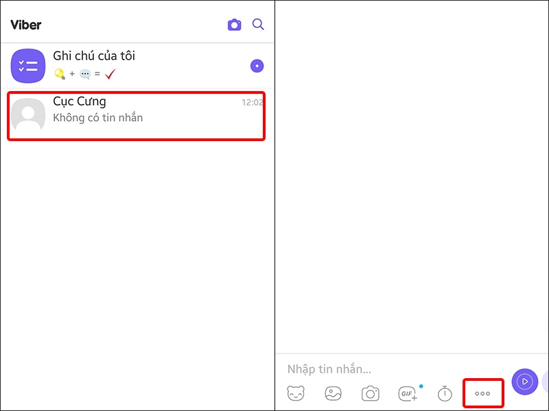This screenshot has height=411, width=549.
Task: Tap the 12:02 timestamp on Cục Cưng chat
Action: [252, 102]
